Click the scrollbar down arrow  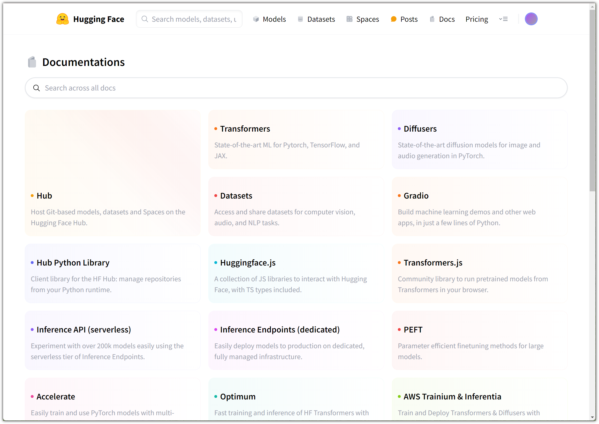pyautogui.click(x=592, y=417)
